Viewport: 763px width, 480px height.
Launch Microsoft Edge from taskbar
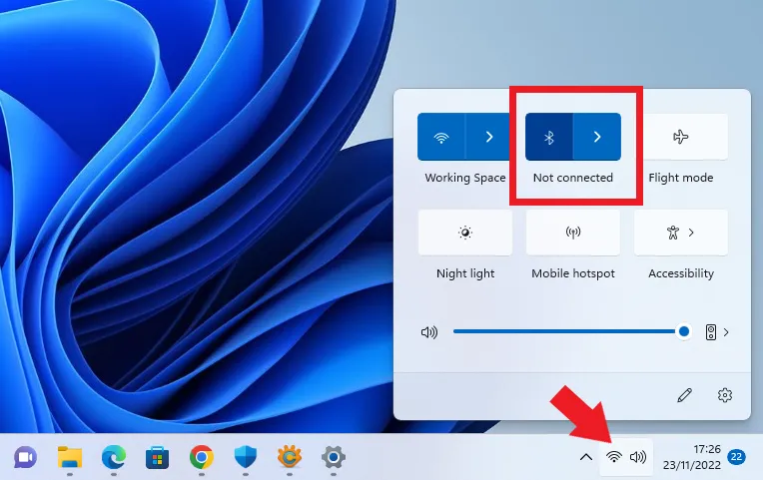pos(114,457)
